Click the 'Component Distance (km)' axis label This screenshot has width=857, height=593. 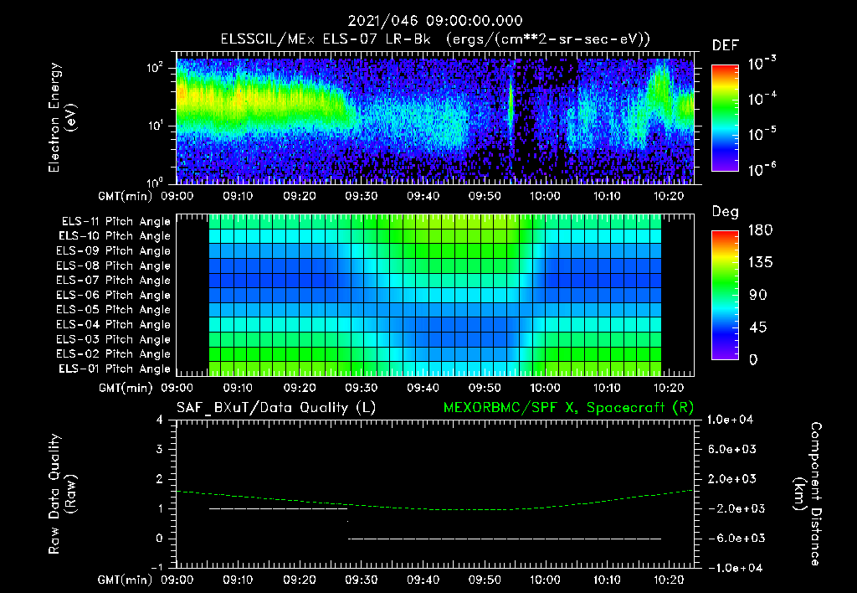pyautogui.click(x=808, y=494)
